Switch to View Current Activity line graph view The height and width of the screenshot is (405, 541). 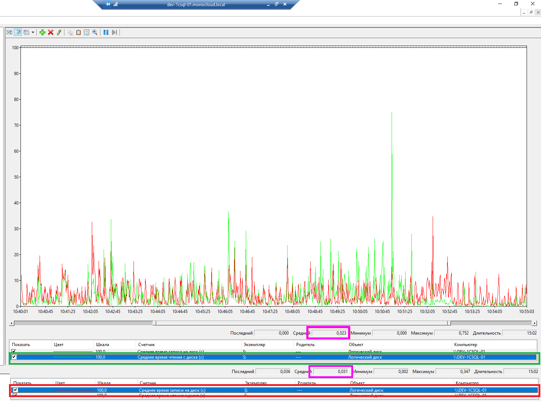click(9, 32)
